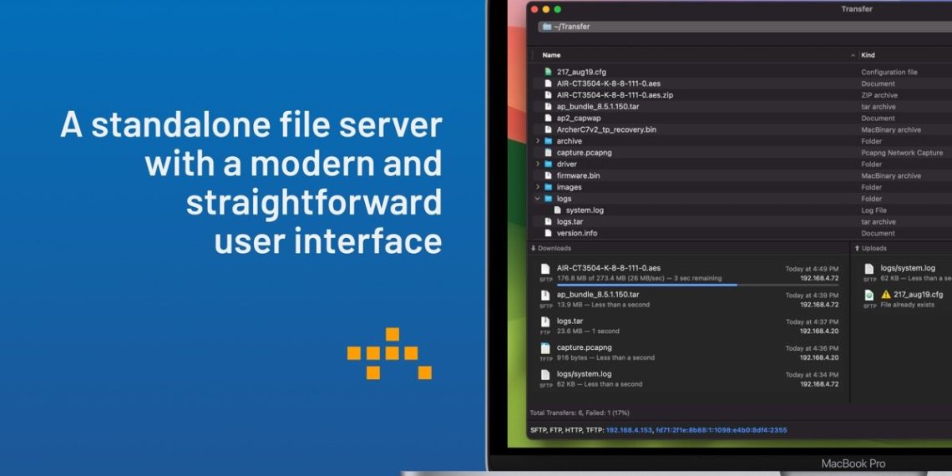
Task: Click the warning icon beside 217_aug19.cfg upload
Action: point(886,295)
